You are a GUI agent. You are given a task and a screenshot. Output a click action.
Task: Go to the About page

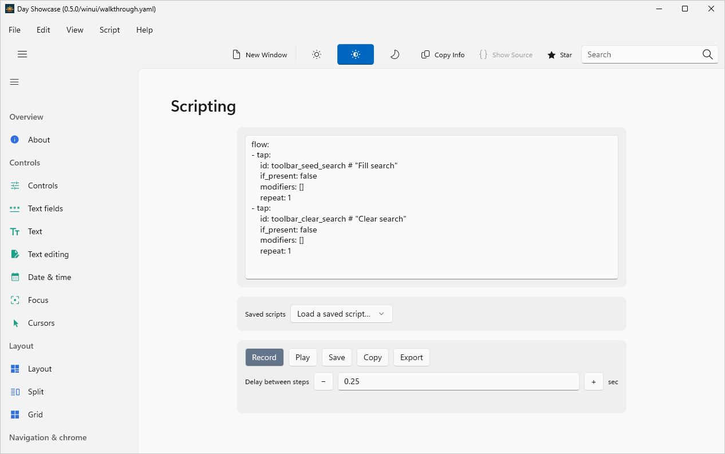point(69,140)
